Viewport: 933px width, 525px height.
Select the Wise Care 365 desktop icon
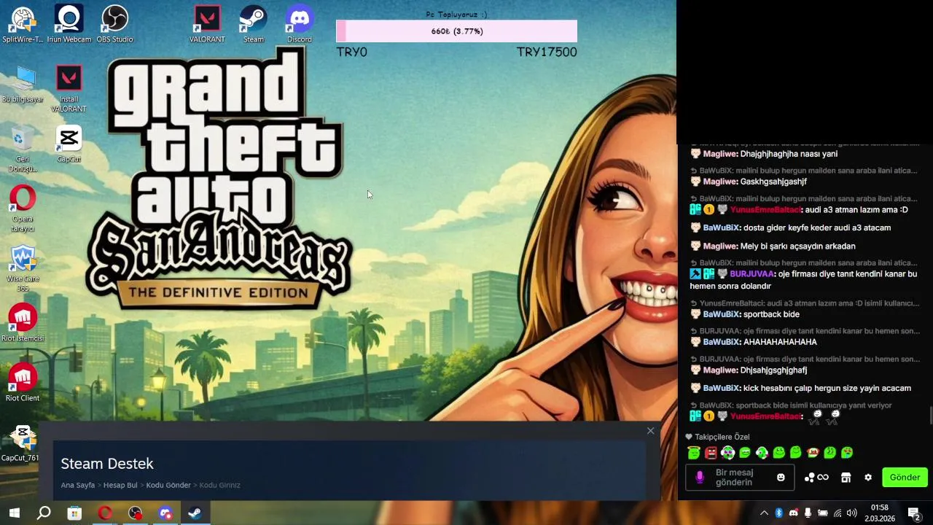[x=23, y=269]
